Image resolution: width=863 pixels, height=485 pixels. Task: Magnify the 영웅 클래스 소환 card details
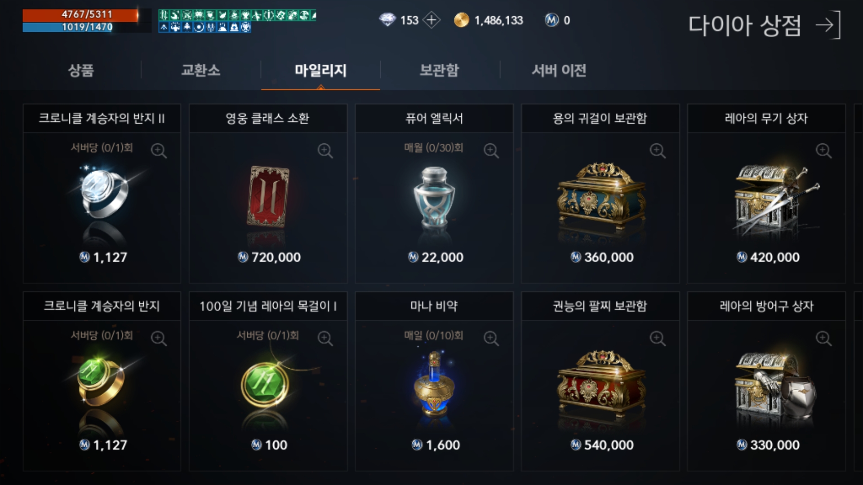click(325, 151)
